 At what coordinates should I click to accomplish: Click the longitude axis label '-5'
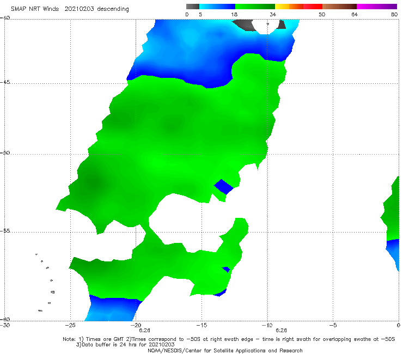click(x=333, y=325)
